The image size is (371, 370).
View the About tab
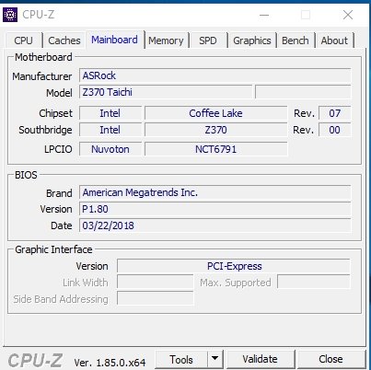pyautogui.click(x=334, y=40)
